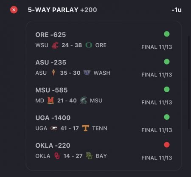Screen dimensions: 191x177
Task: Select the ASU -235 bet leg
Action: coord(104,69)
